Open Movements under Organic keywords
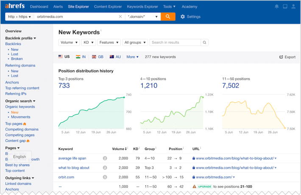Screen dimensions: 301x195 tap(20, 117)
